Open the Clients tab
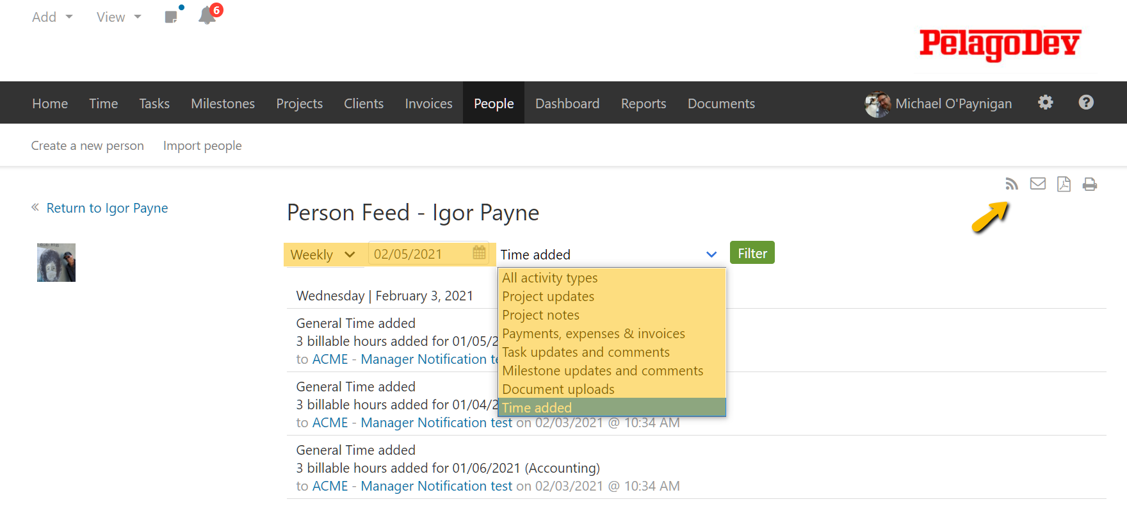1127x506 pixels. point(364,103)
